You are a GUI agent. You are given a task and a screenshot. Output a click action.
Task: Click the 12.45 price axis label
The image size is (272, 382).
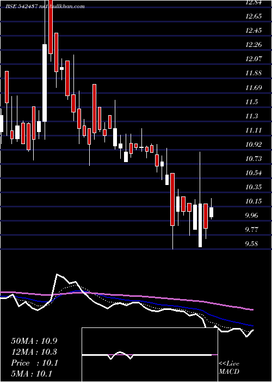point(254,31)
